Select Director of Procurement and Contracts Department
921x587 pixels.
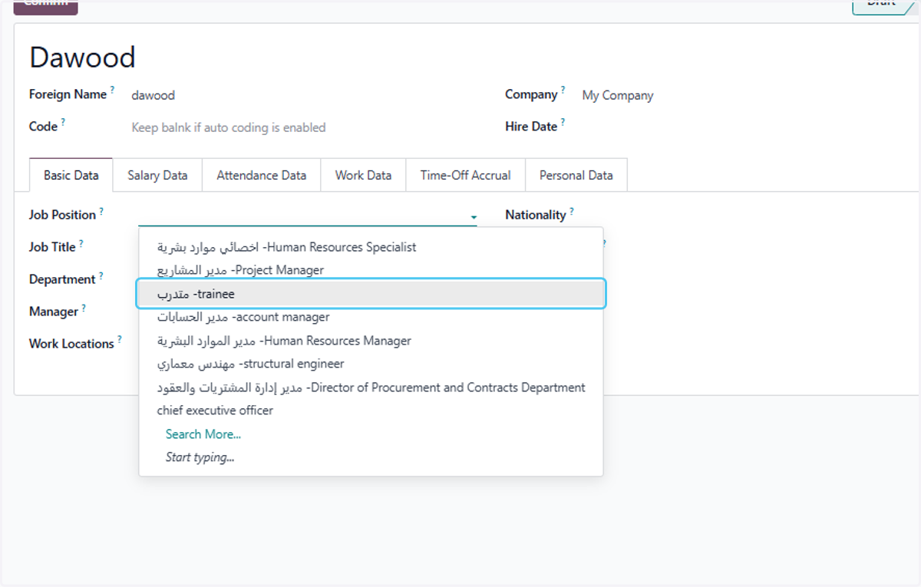(371, 387)
